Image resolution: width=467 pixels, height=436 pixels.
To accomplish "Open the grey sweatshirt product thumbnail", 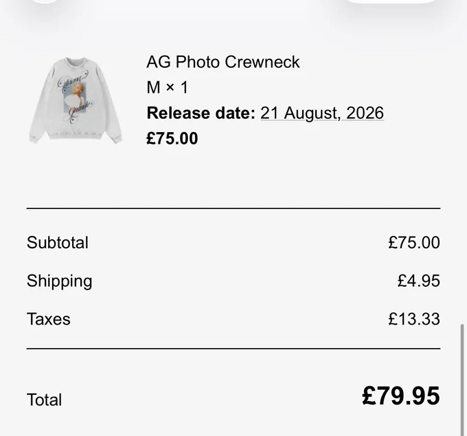I will [76, 100].
